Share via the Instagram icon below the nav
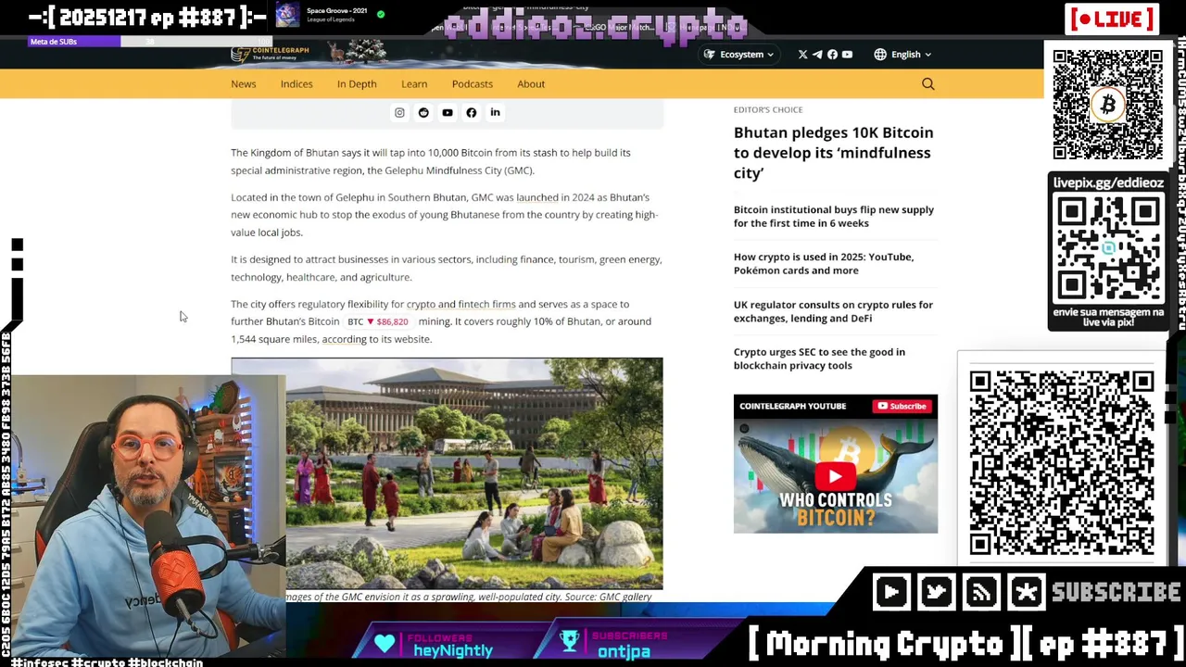This screenshot has width=1186, height=667. pos(399,113)
